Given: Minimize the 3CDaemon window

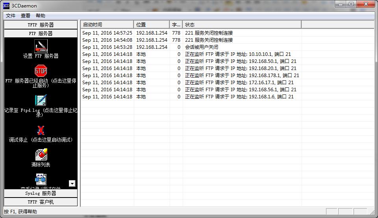Looking at the screenshot, I should pos(341,4).
